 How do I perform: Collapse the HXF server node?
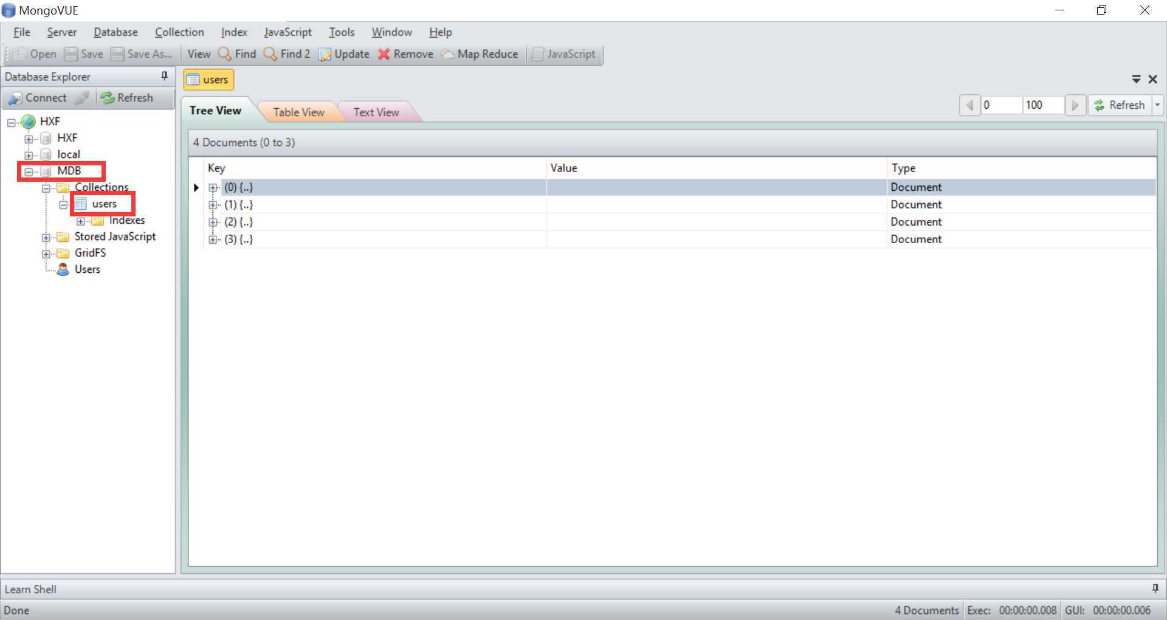[x=11, y=122]
